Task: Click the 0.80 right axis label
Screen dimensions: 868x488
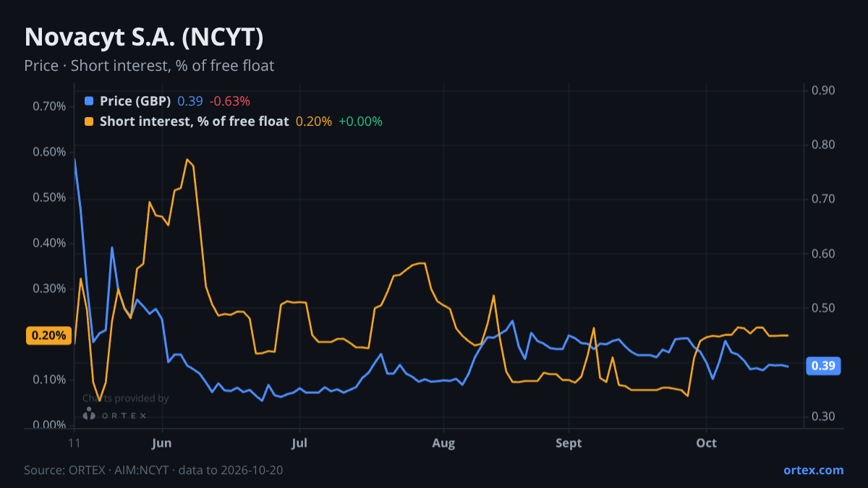Action: point(823,145)
